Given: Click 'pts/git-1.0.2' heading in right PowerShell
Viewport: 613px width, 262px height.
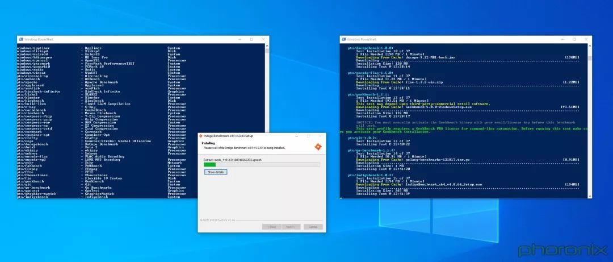Looking at the screenshot, I should coord(362,138).
